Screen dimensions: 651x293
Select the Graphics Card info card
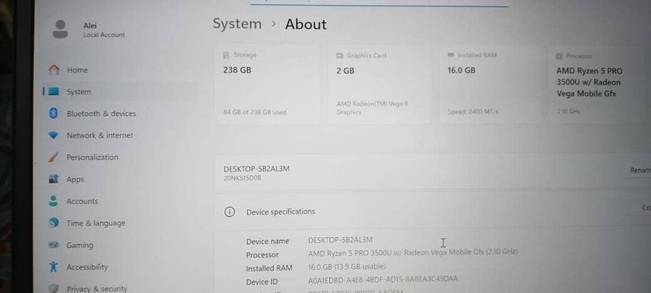pyautogui.click(x=379, y=83)
